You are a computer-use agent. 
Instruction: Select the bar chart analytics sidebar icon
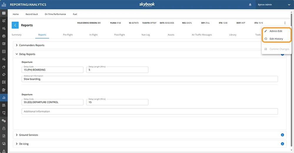(x=4, y=97)
